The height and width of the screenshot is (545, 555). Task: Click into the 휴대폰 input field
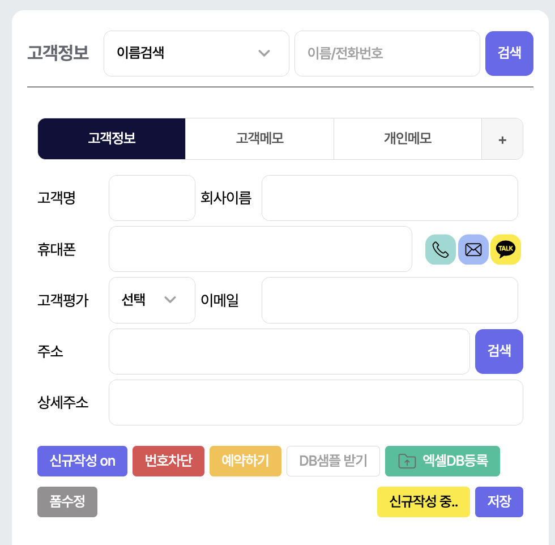(x=260, y=249)
